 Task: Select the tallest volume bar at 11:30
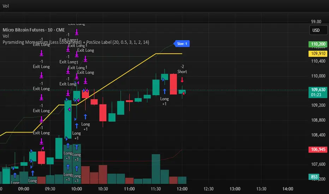[156, 169]
